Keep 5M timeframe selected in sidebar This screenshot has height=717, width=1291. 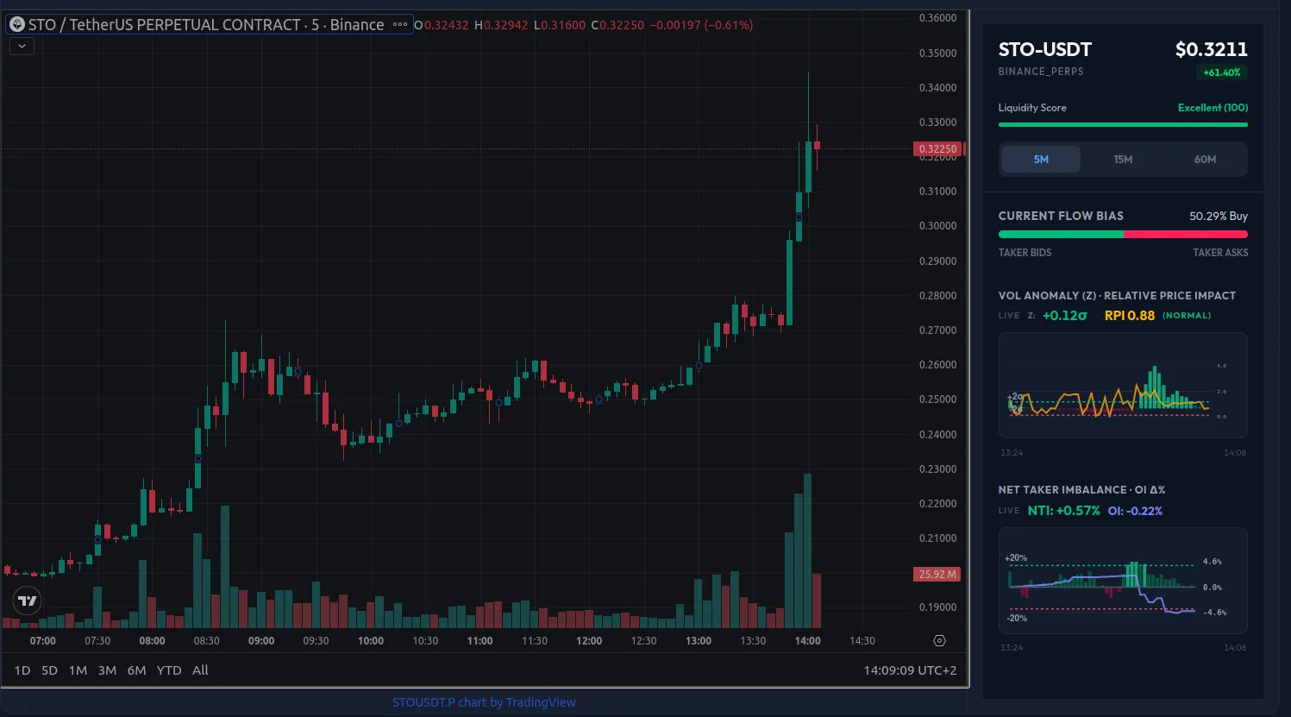coord(1041,159)
